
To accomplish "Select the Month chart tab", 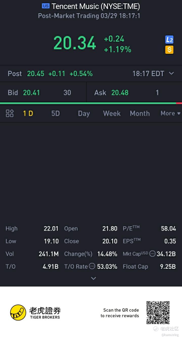I will (x=140, y=113).
